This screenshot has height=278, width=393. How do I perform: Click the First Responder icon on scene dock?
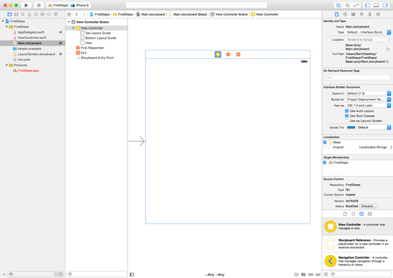click(x=228, y=54)
